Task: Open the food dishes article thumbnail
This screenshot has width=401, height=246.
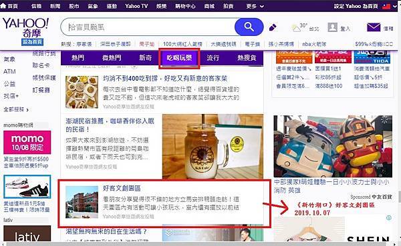Action: (x=82, y=92)
